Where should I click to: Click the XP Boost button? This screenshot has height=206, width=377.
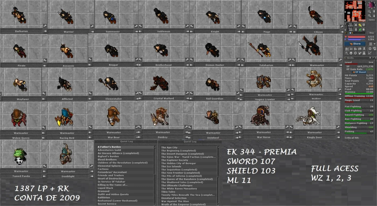click(x=359, y=72)
